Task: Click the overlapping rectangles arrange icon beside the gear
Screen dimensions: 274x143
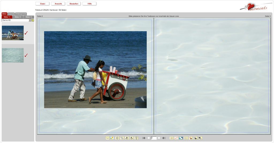Action: (x=122, y=138)
